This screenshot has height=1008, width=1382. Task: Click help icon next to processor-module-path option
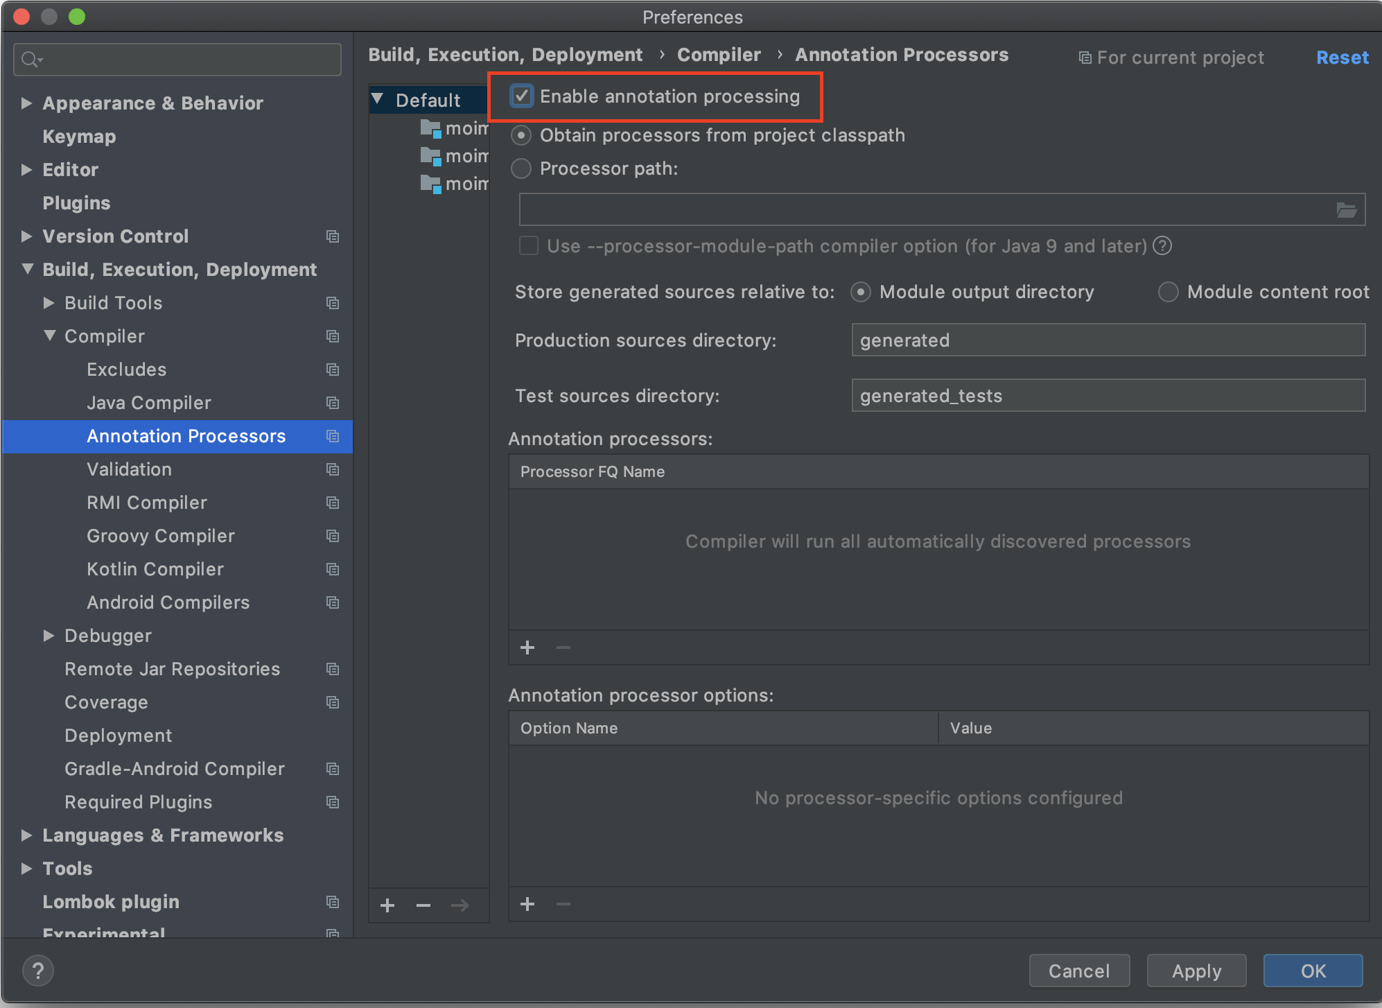tap(1162, 246)
